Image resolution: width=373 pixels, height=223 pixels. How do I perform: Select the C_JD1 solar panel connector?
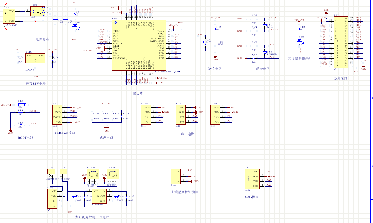(51, 172)
